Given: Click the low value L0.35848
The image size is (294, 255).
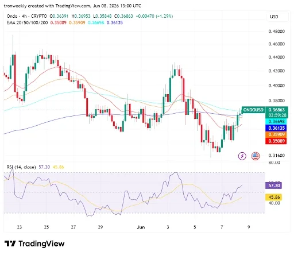Looking at the screenshot, I should 102,16.
